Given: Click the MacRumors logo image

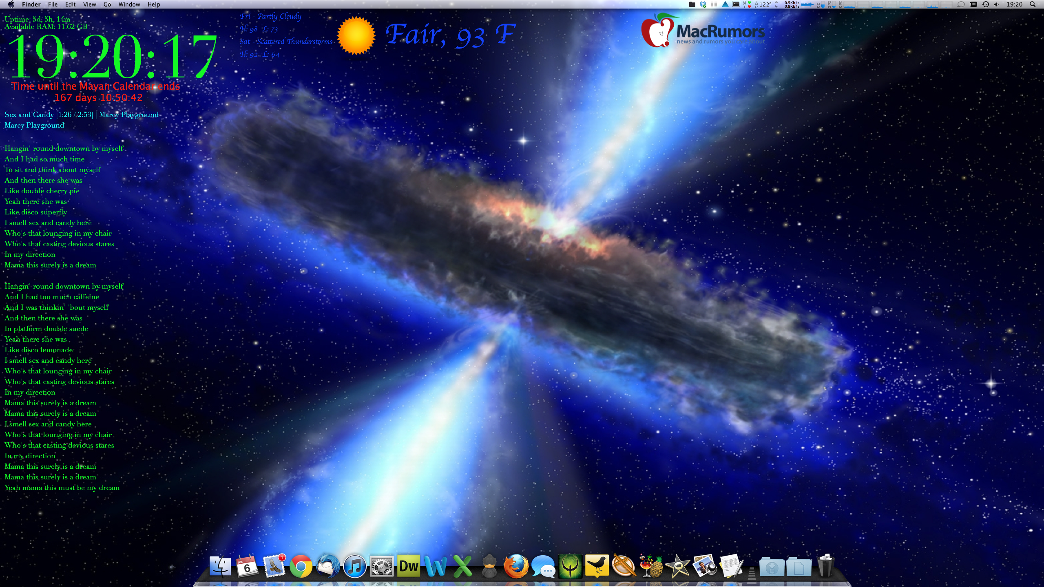Looking at the screenshot, I should tap(703, 31).
